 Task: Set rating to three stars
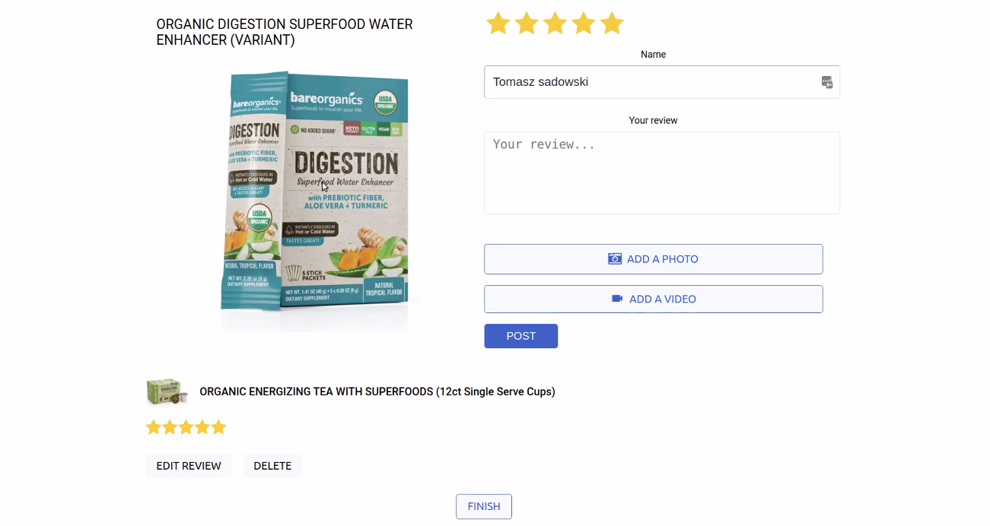click(x=555, y=24)
